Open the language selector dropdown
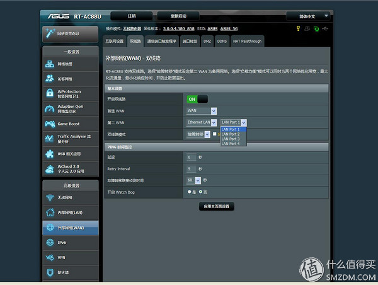Screen dimensions: 378x285 pyautogui.click(x=307, y=16)
